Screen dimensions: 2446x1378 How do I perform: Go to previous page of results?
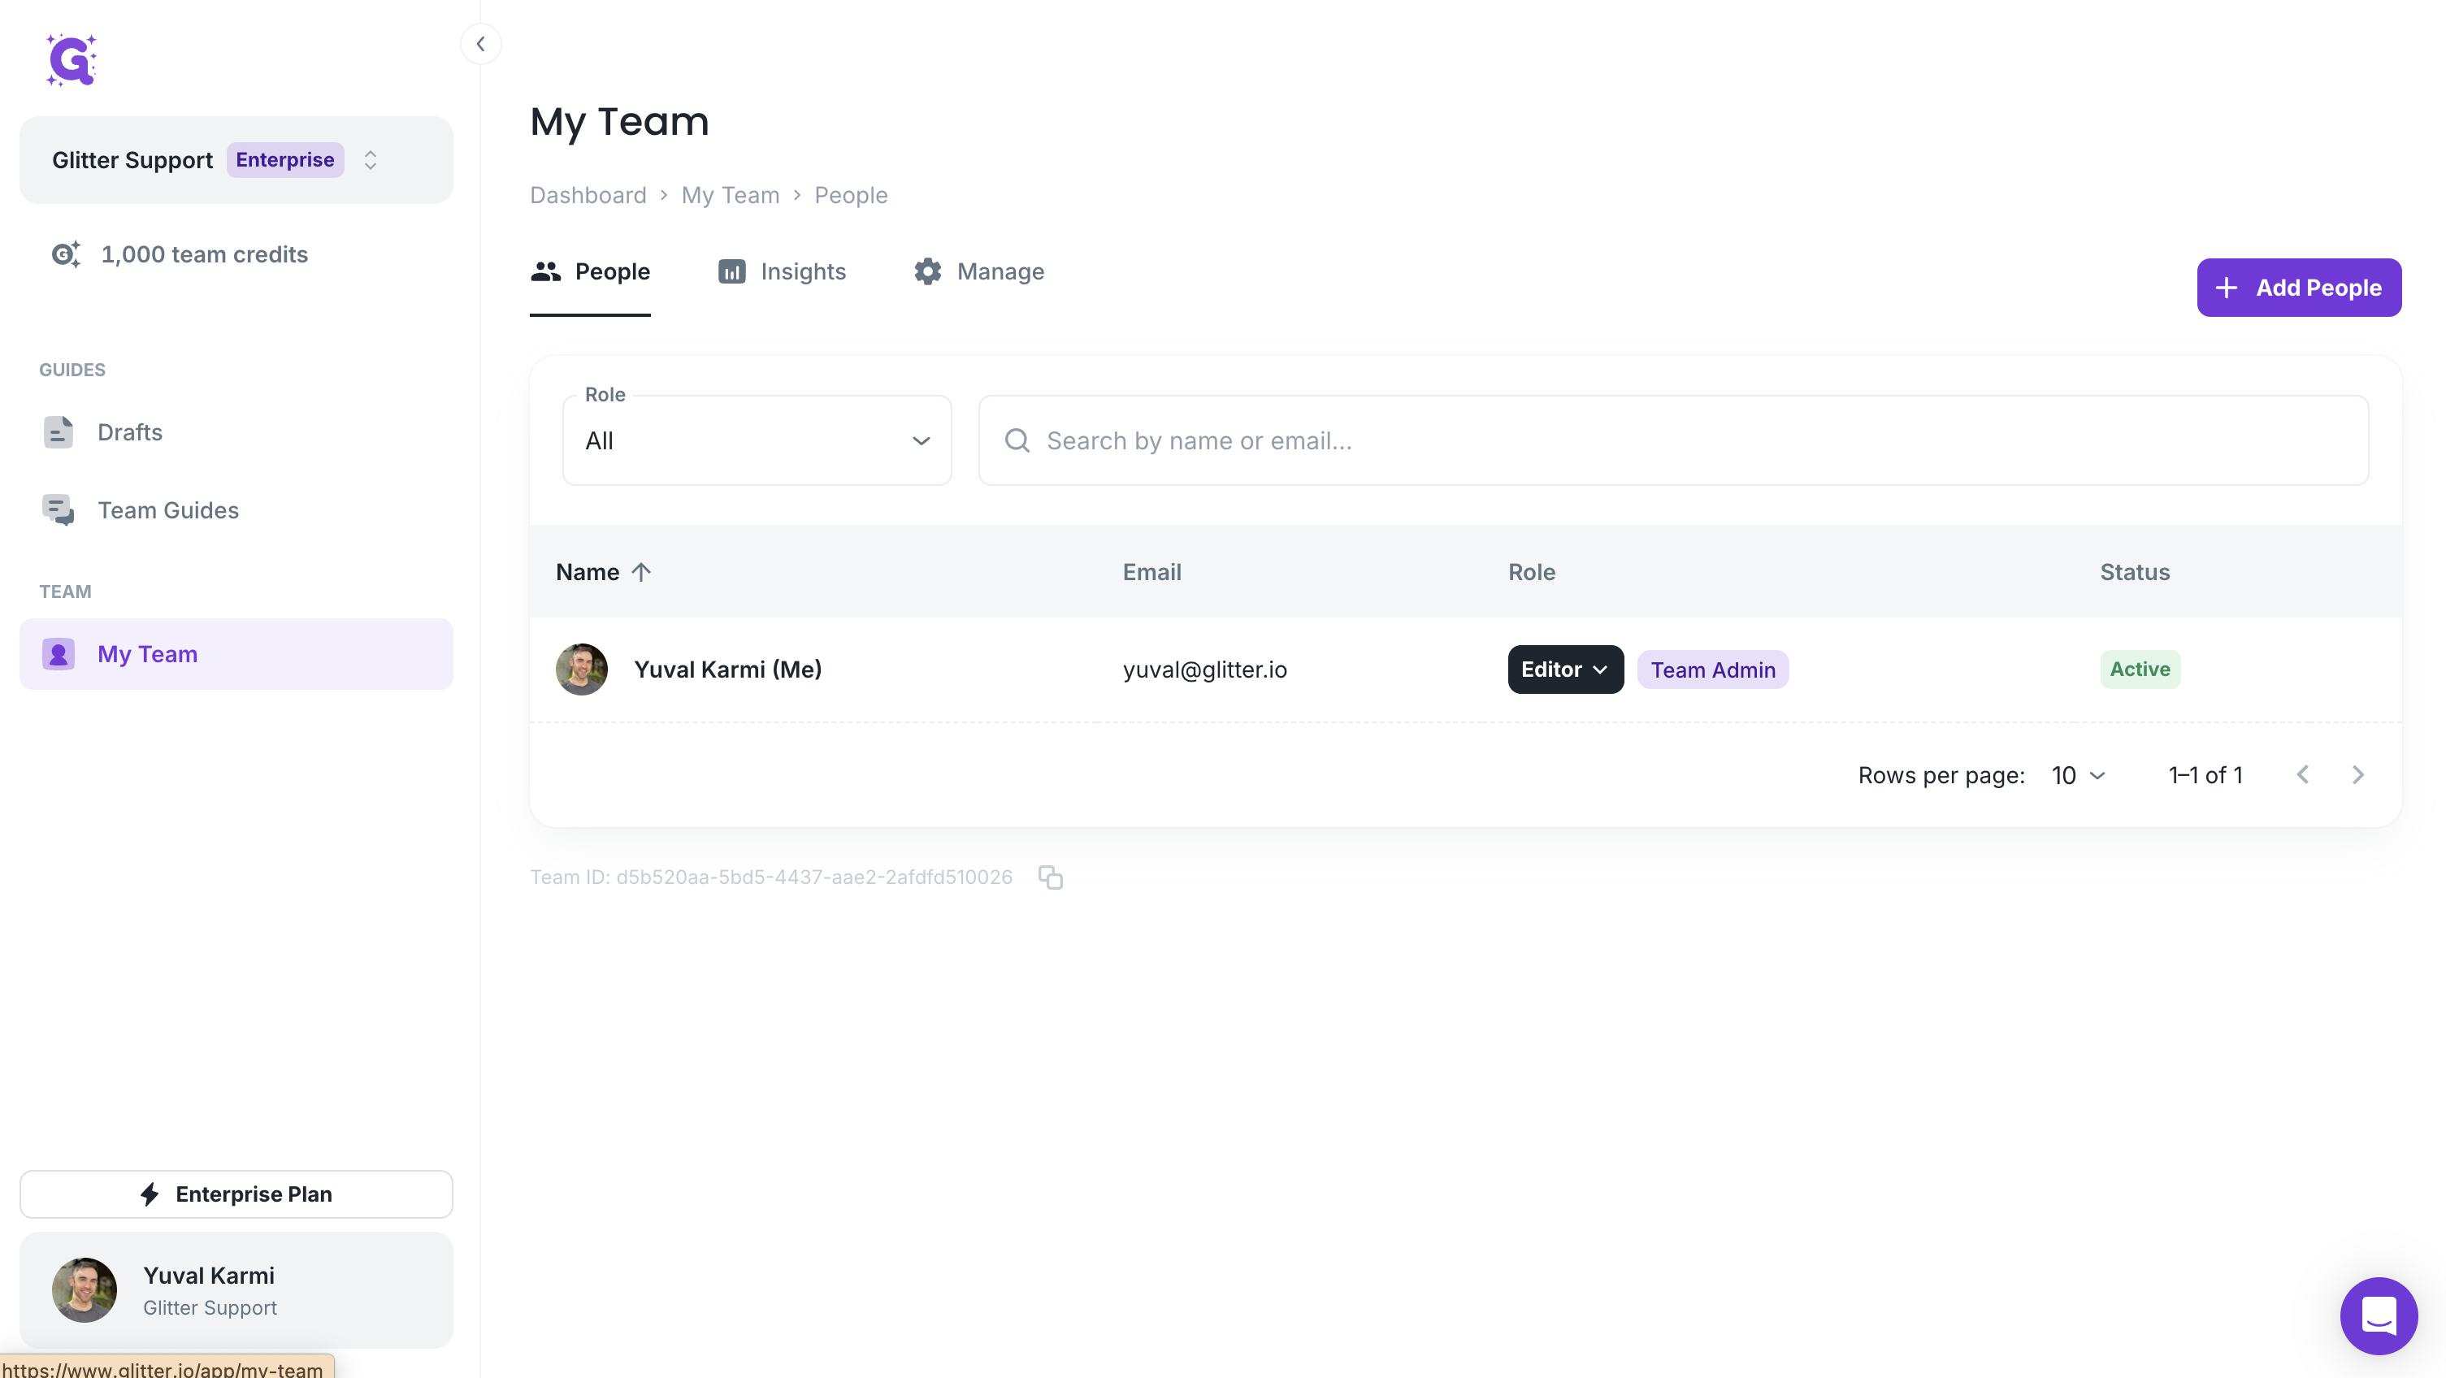(x=2303, y=775)
